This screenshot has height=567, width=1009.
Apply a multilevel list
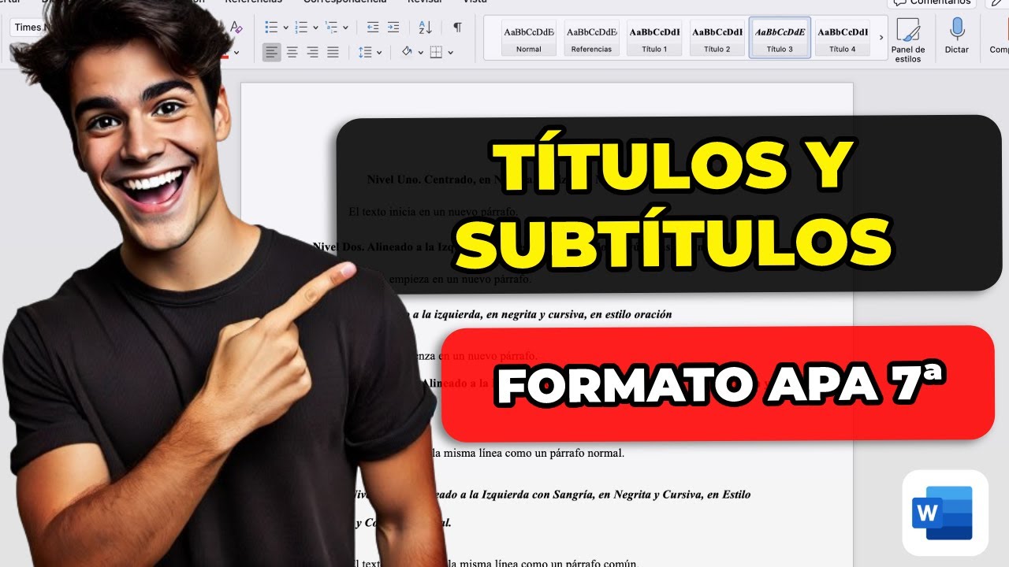[x=332, y=28]
